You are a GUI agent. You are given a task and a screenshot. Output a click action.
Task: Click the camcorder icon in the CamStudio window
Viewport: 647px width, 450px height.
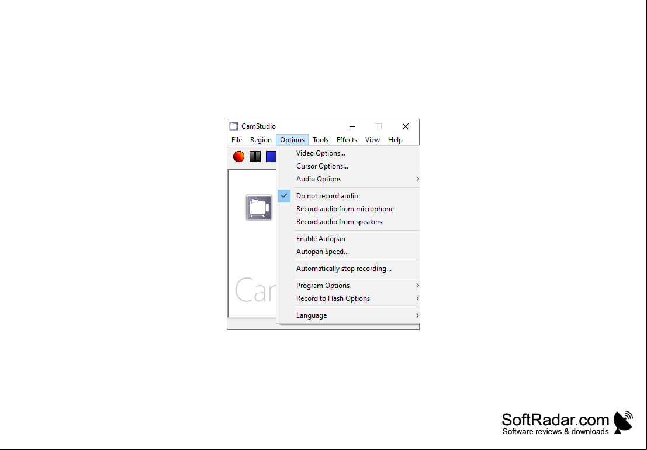(x=259, y=207)
